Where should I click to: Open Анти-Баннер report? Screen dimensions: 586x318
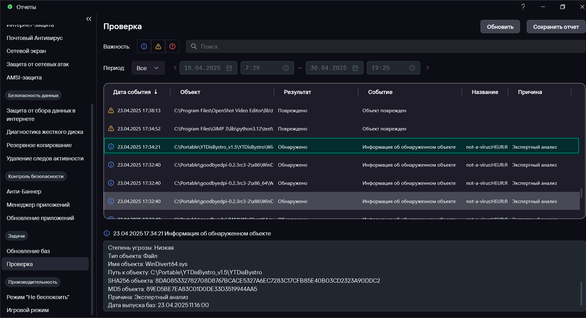[24, 192]
